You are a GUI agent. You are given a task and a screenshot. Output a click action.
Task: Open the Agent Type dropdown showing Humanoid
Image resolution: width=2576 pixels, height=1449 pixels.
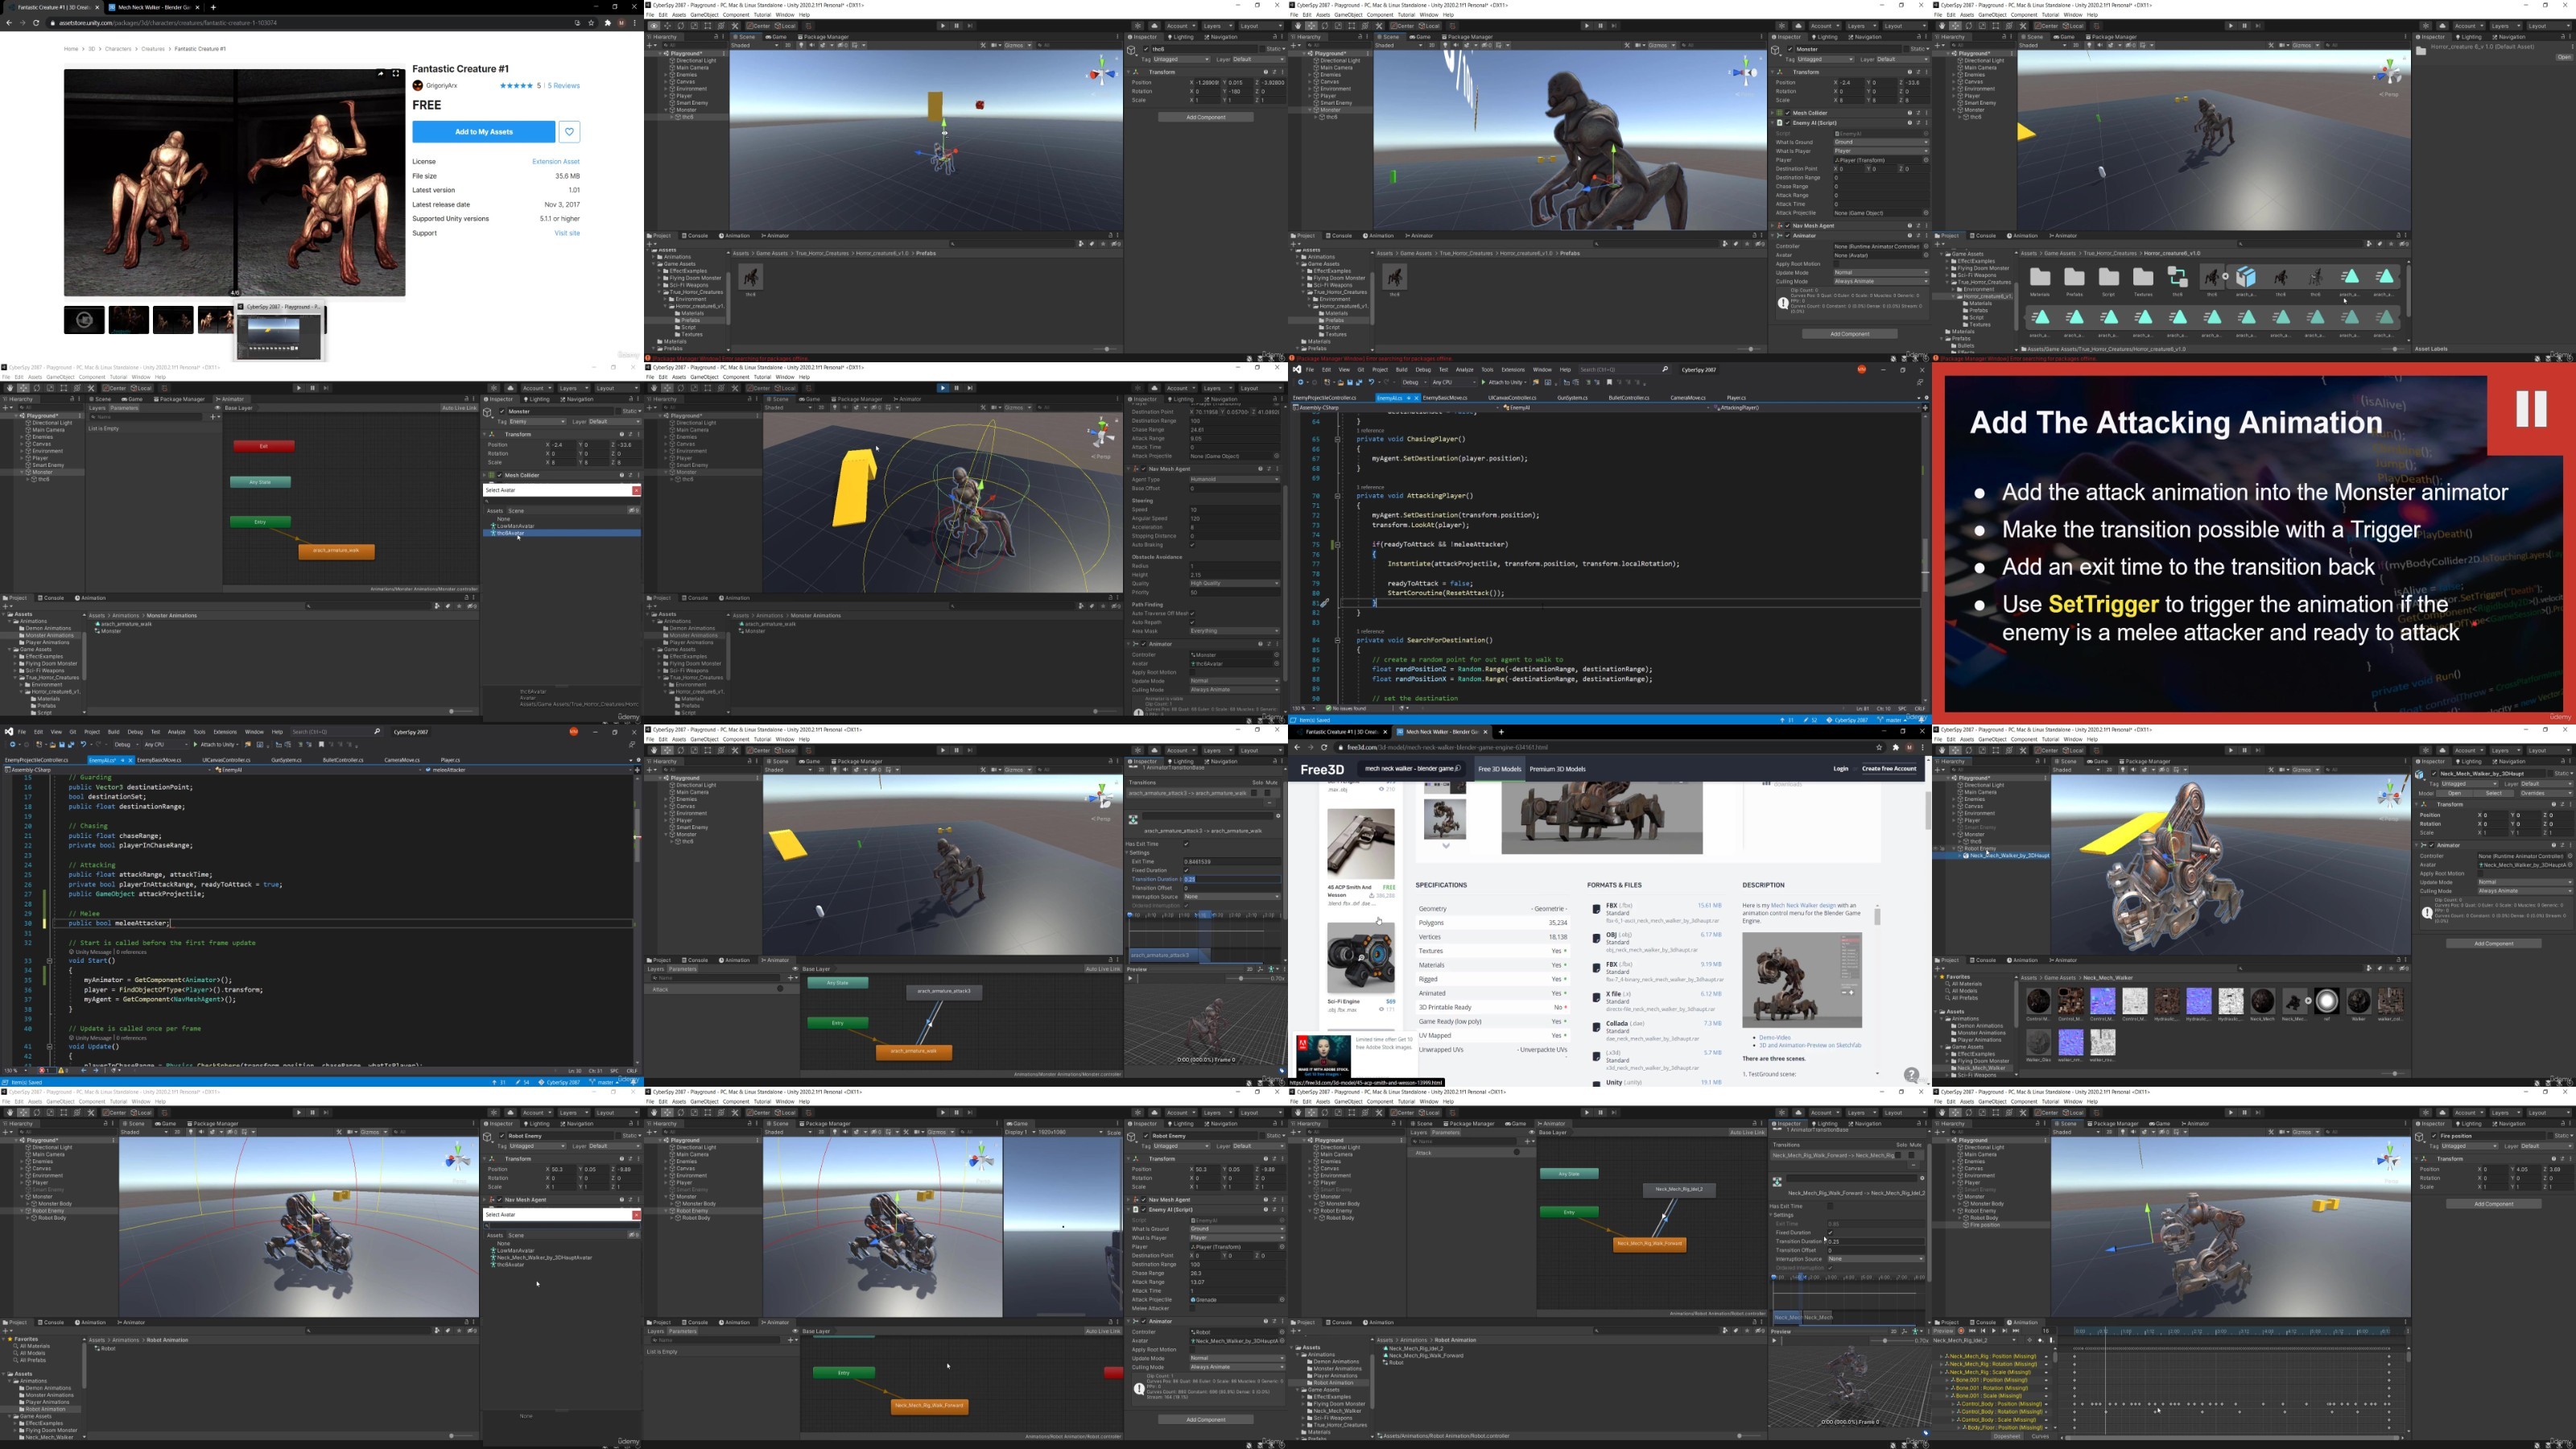(1234, 479)
